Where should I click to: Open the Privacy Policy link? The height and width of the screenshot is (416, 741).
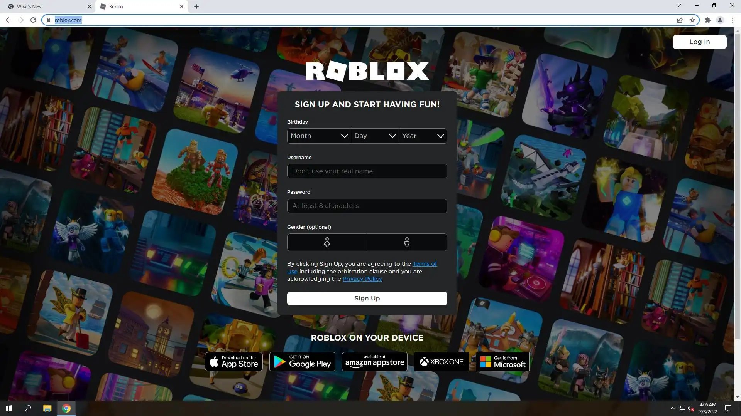362,279
